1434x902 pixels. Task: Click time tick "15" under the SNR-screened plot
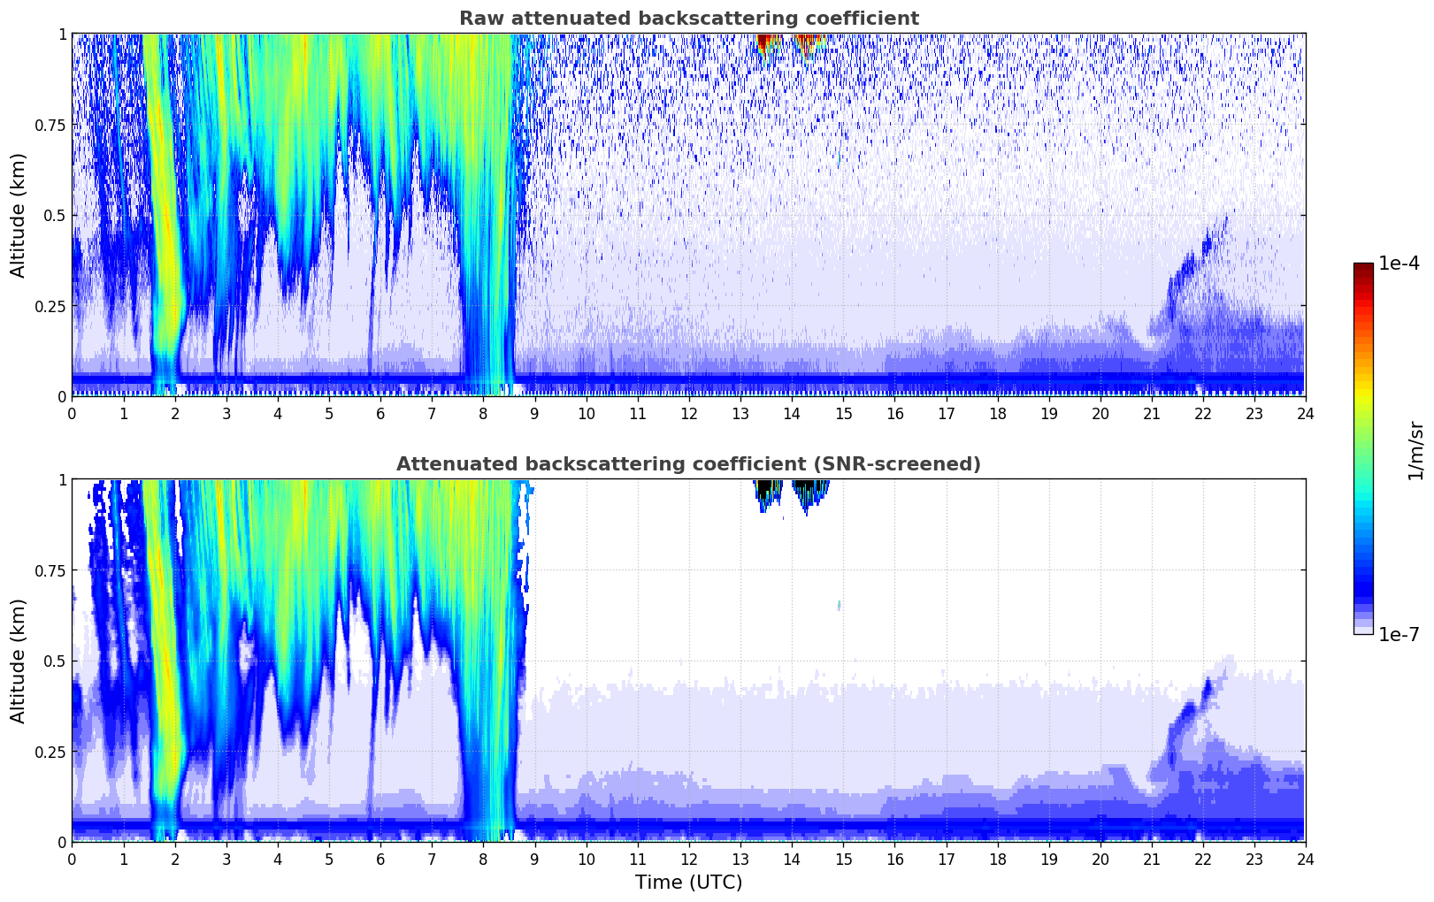pos(843,859)
